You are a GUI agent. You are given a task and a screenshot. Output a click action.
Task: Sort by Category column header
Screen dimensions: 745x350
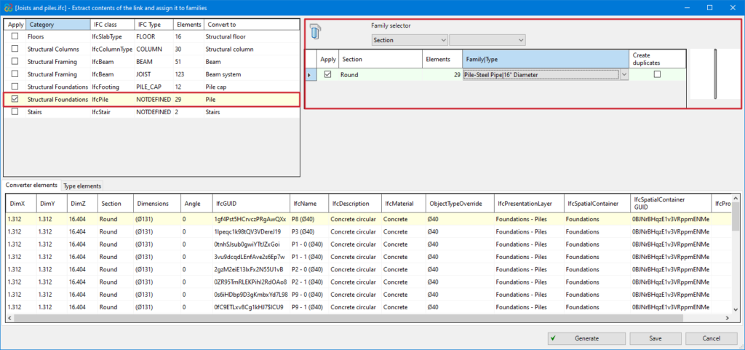(58, 25)
